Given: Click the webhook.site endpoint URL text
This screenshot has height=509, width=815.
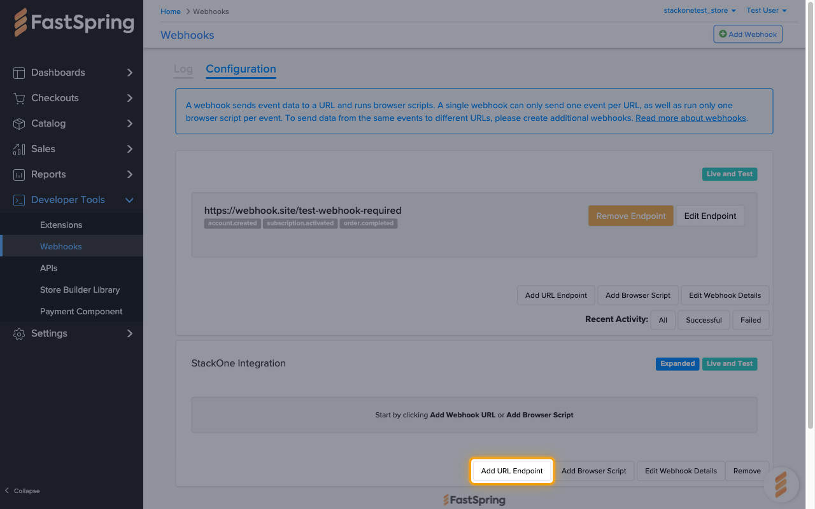Looking at the screenshot, I should (x=302, y=210).
